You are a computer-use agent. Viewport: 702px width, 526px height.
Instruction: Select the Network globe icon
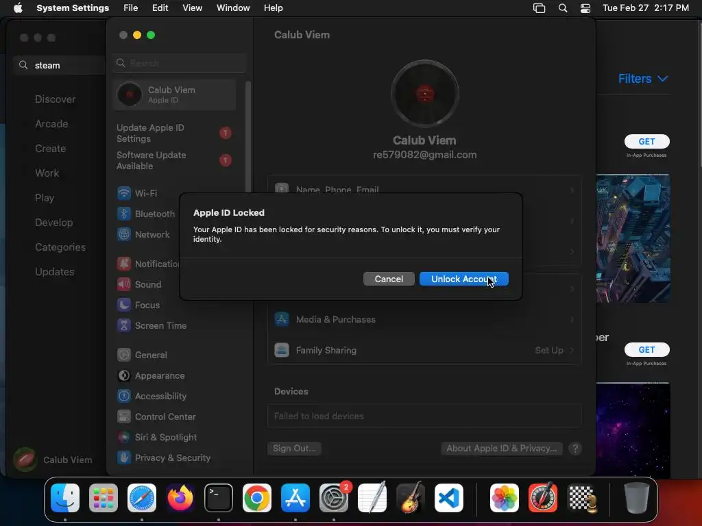coord(124,234)
